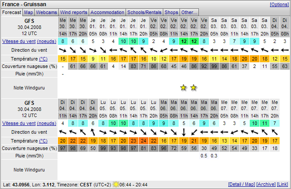Viewport: 291px width, 189px height.
Task: Click the 0.5 rain value cell
Action: [204, 156]
